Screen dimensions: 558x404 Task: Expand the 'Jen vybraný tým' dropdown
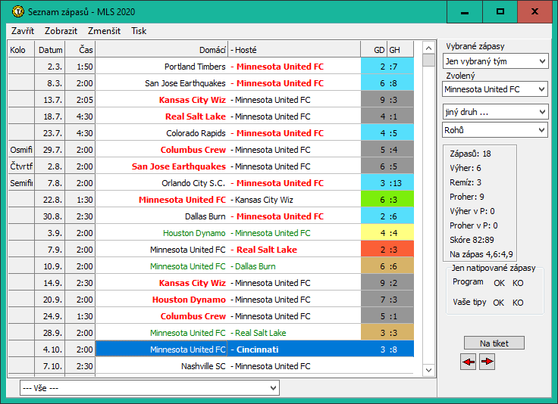pyautogui.click(x=495, y=61)
